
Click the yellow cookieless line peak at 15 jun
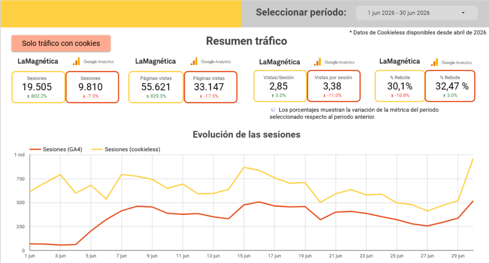coord(244,168)
